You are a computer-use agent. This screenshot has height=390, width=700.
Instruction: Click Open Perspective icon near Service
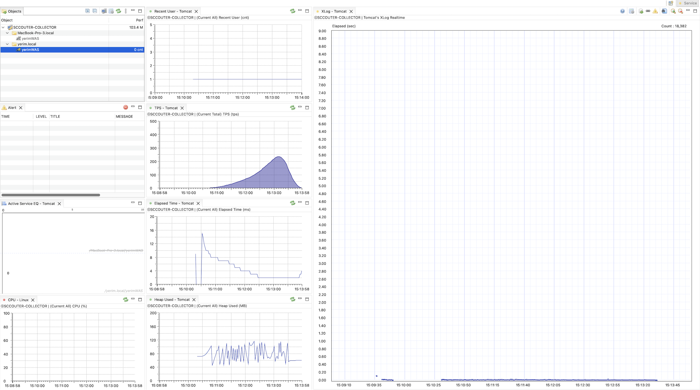[x=671, y=3]
